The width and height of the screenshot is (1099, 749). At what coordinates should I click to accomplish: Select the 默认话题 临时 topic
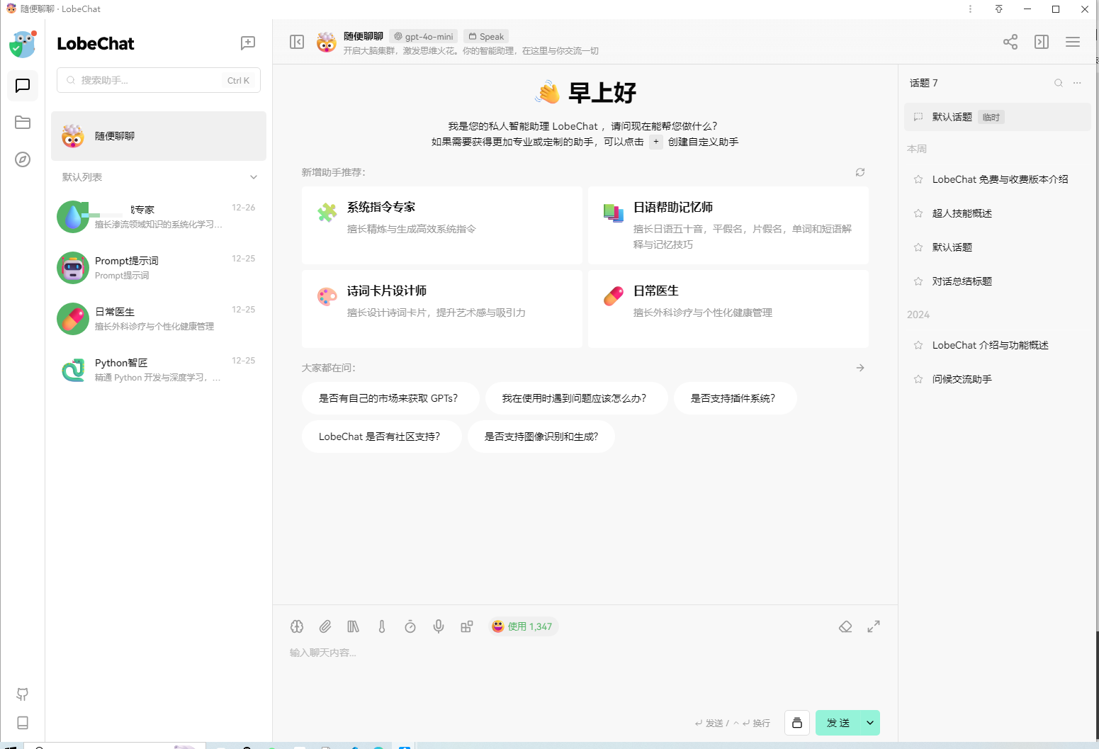click(998, 117)
